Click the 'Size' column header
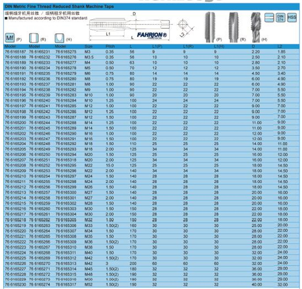302x289 pixels. [x=89, y=46]
